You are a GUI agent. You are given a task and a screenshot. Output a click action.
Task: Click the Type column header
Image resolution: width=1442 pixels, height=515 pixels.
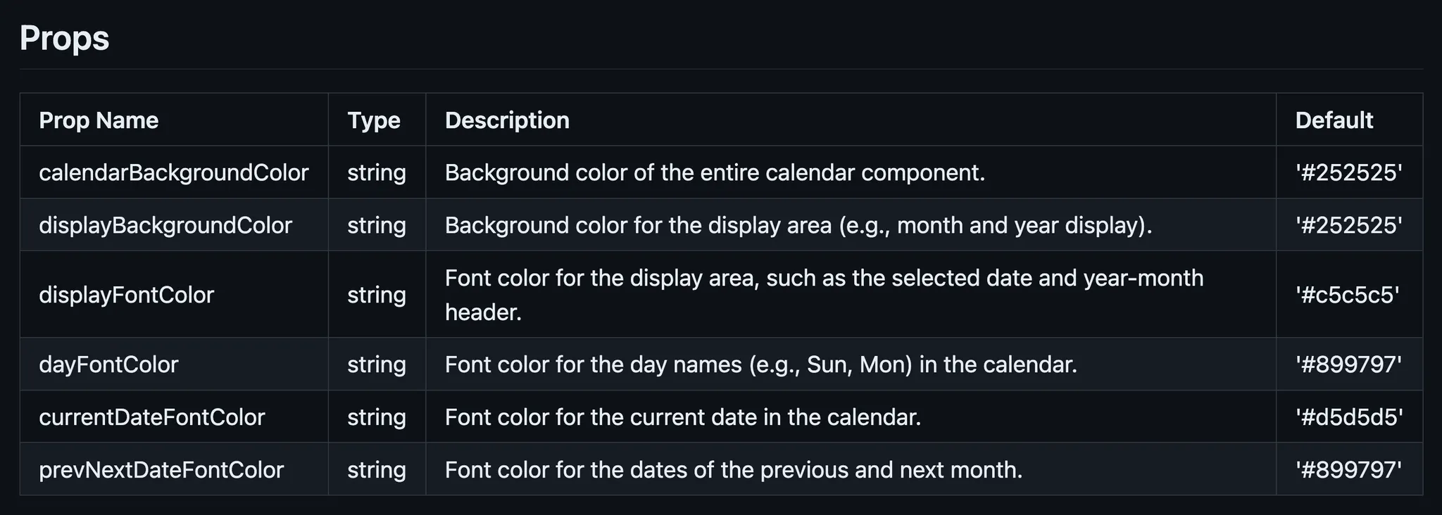374,120
